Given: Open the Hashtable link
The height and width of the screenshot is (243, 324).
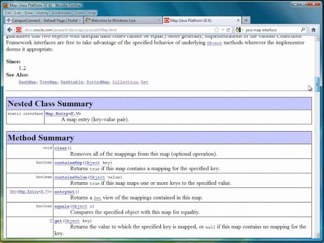Looking at the screenshot, I should 72,82.
